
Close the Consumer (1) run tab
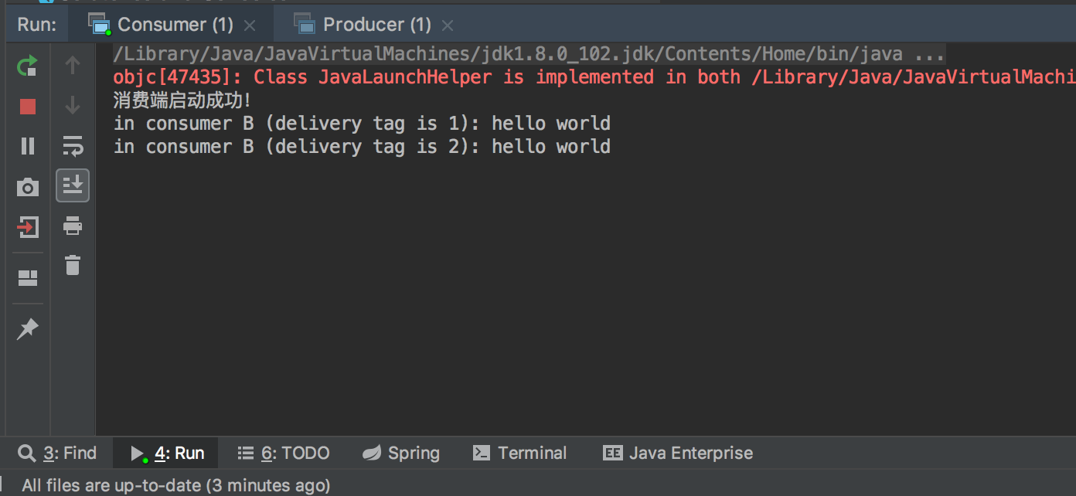coord(250,25)
